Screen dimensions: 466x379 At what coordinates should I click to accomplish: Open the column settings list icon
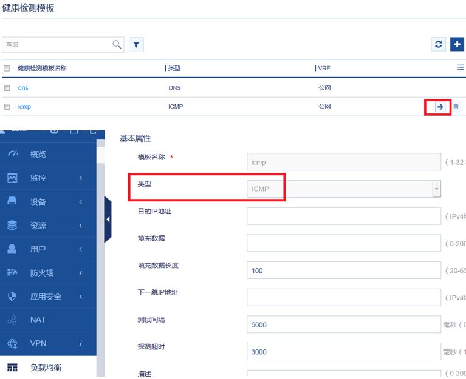[x=460, y=68]
